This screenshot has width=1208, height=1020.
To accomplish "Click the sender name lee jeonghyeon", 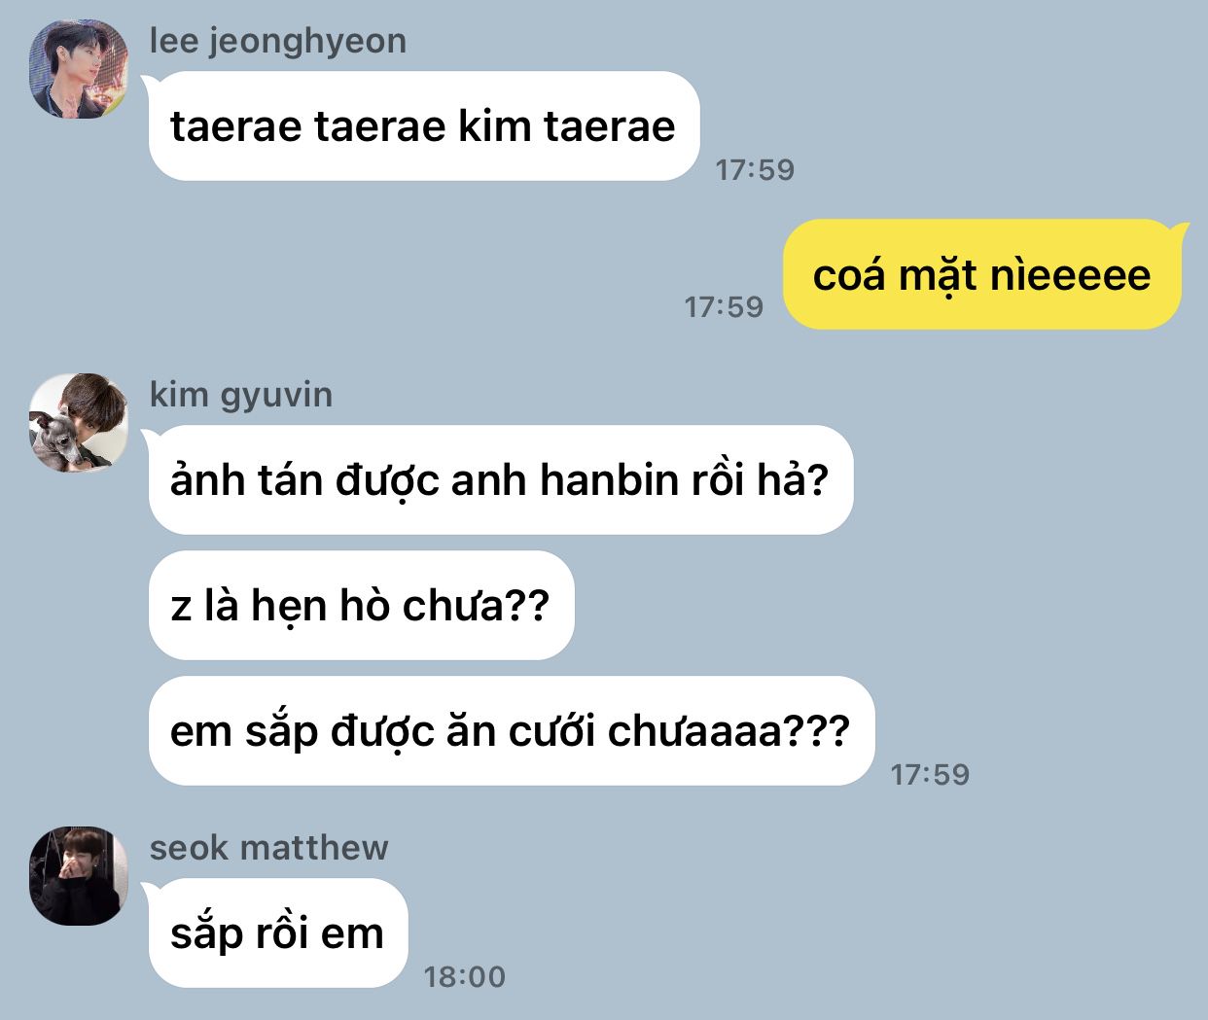I will pos(278,41).
